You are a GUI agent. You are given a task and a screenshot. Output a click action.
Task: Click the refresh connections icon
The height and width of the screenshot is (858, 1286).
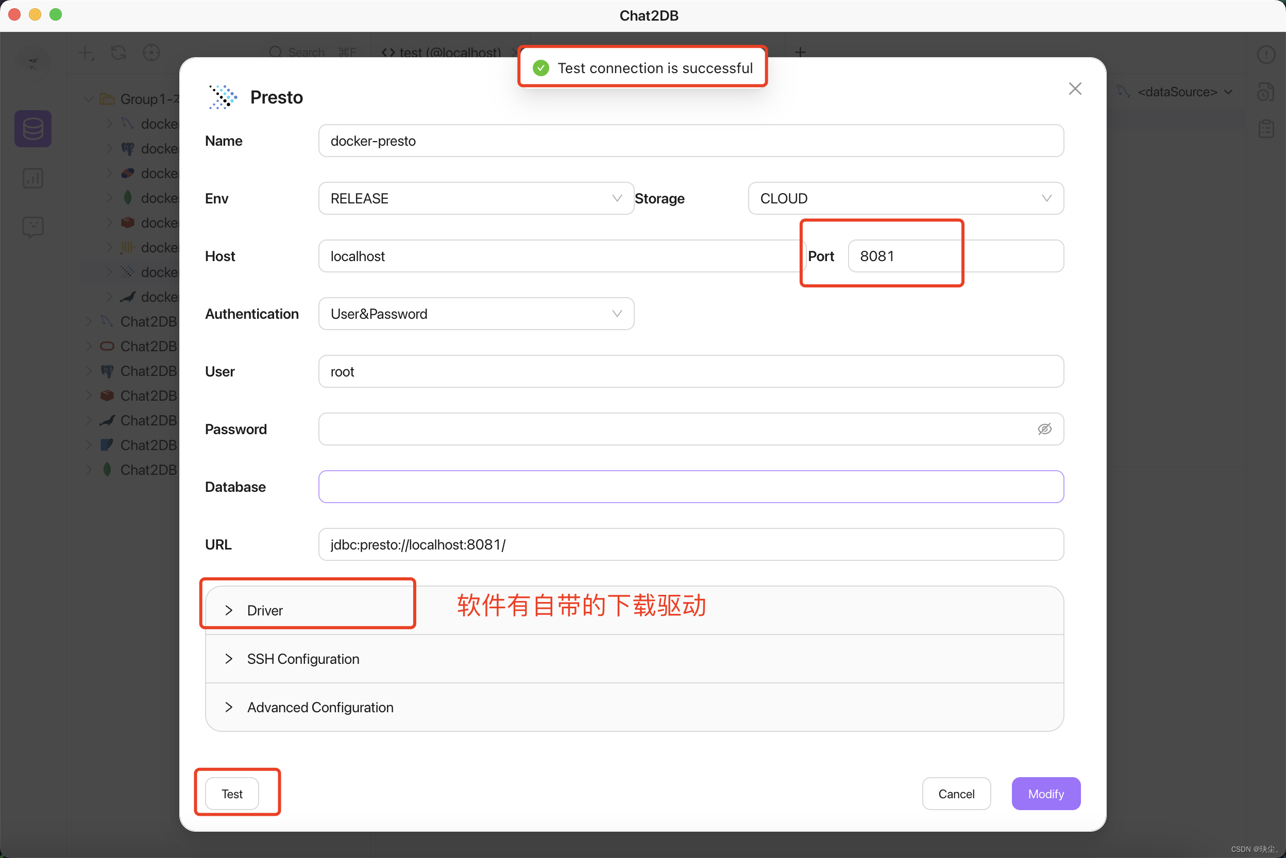click(119, 53)
